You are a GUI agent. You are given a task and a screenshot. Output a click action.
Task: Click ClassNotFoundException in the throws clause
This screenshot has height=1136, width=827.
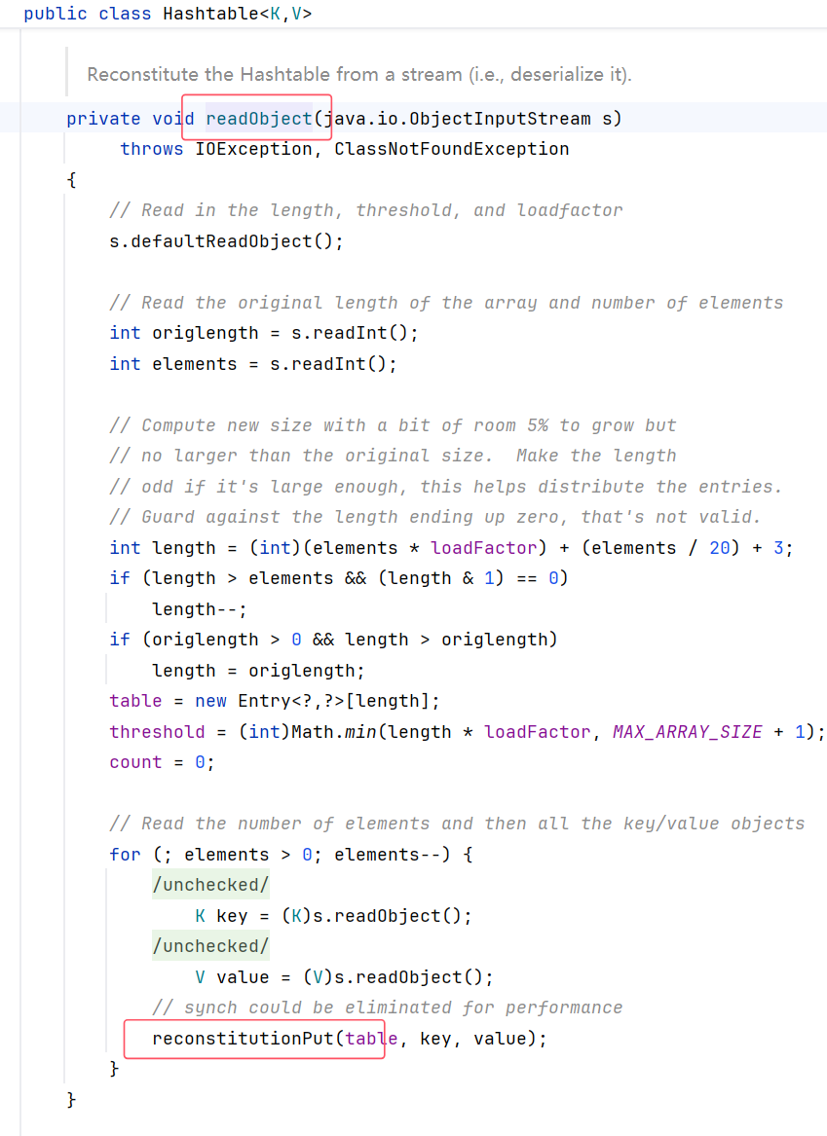pyautogui.click(x=451, y=149)
